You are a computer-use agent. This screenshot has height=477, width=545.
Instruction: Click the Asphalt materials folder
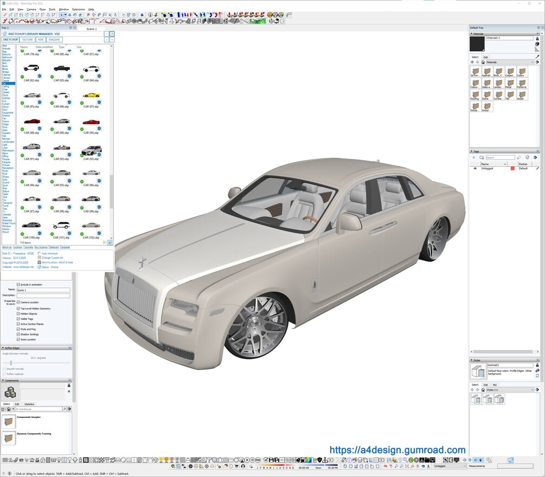click(486, 72)
